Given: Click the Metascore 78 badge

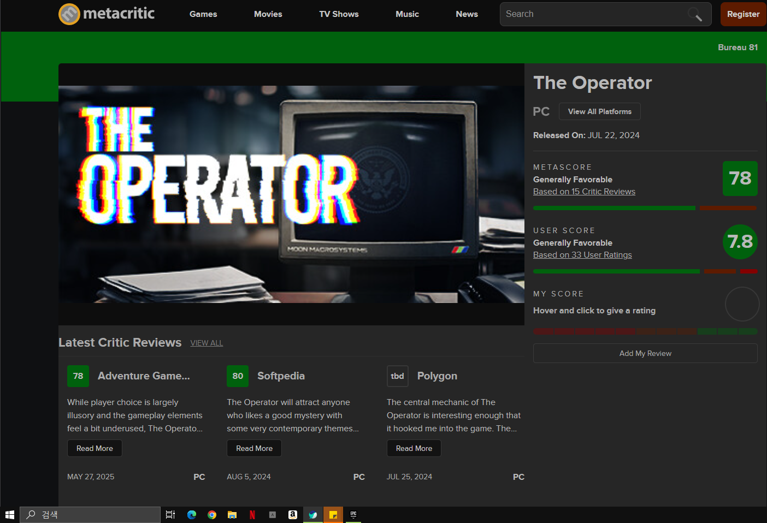Looking at the screenshot, I should 740,179.
